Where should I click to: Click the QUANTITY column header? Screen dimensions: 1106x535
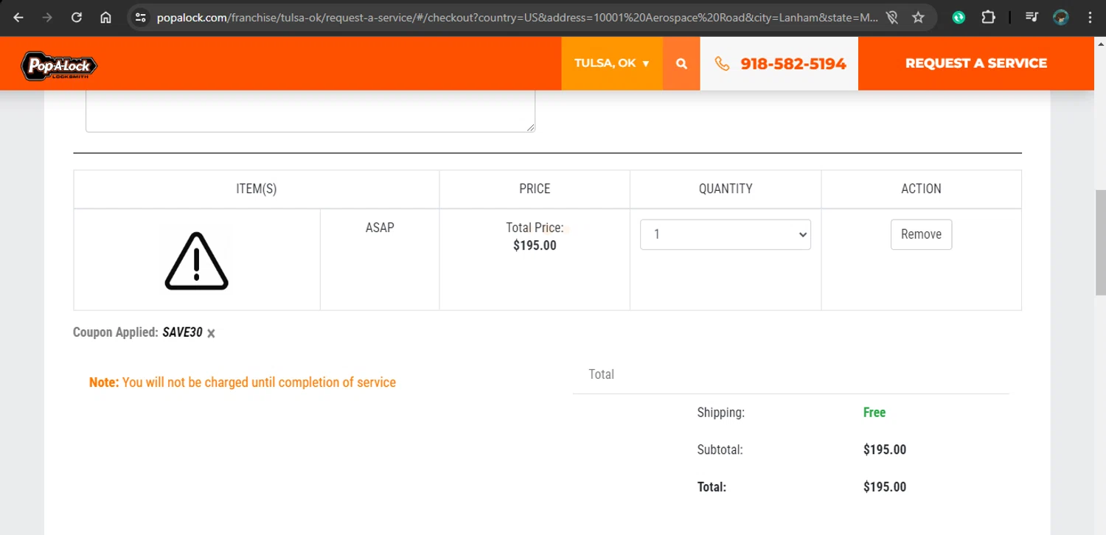[x=726, y=189]
